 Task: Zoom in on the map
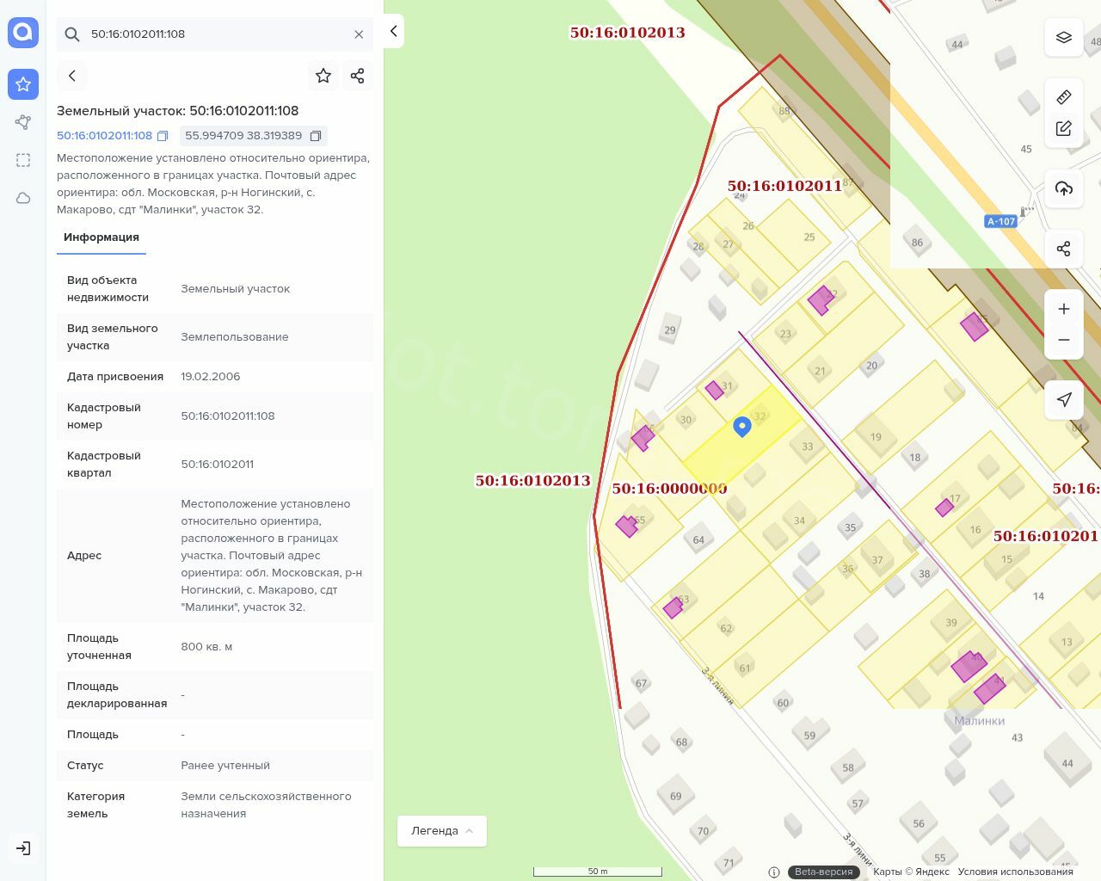click(x=1064, y=309)
